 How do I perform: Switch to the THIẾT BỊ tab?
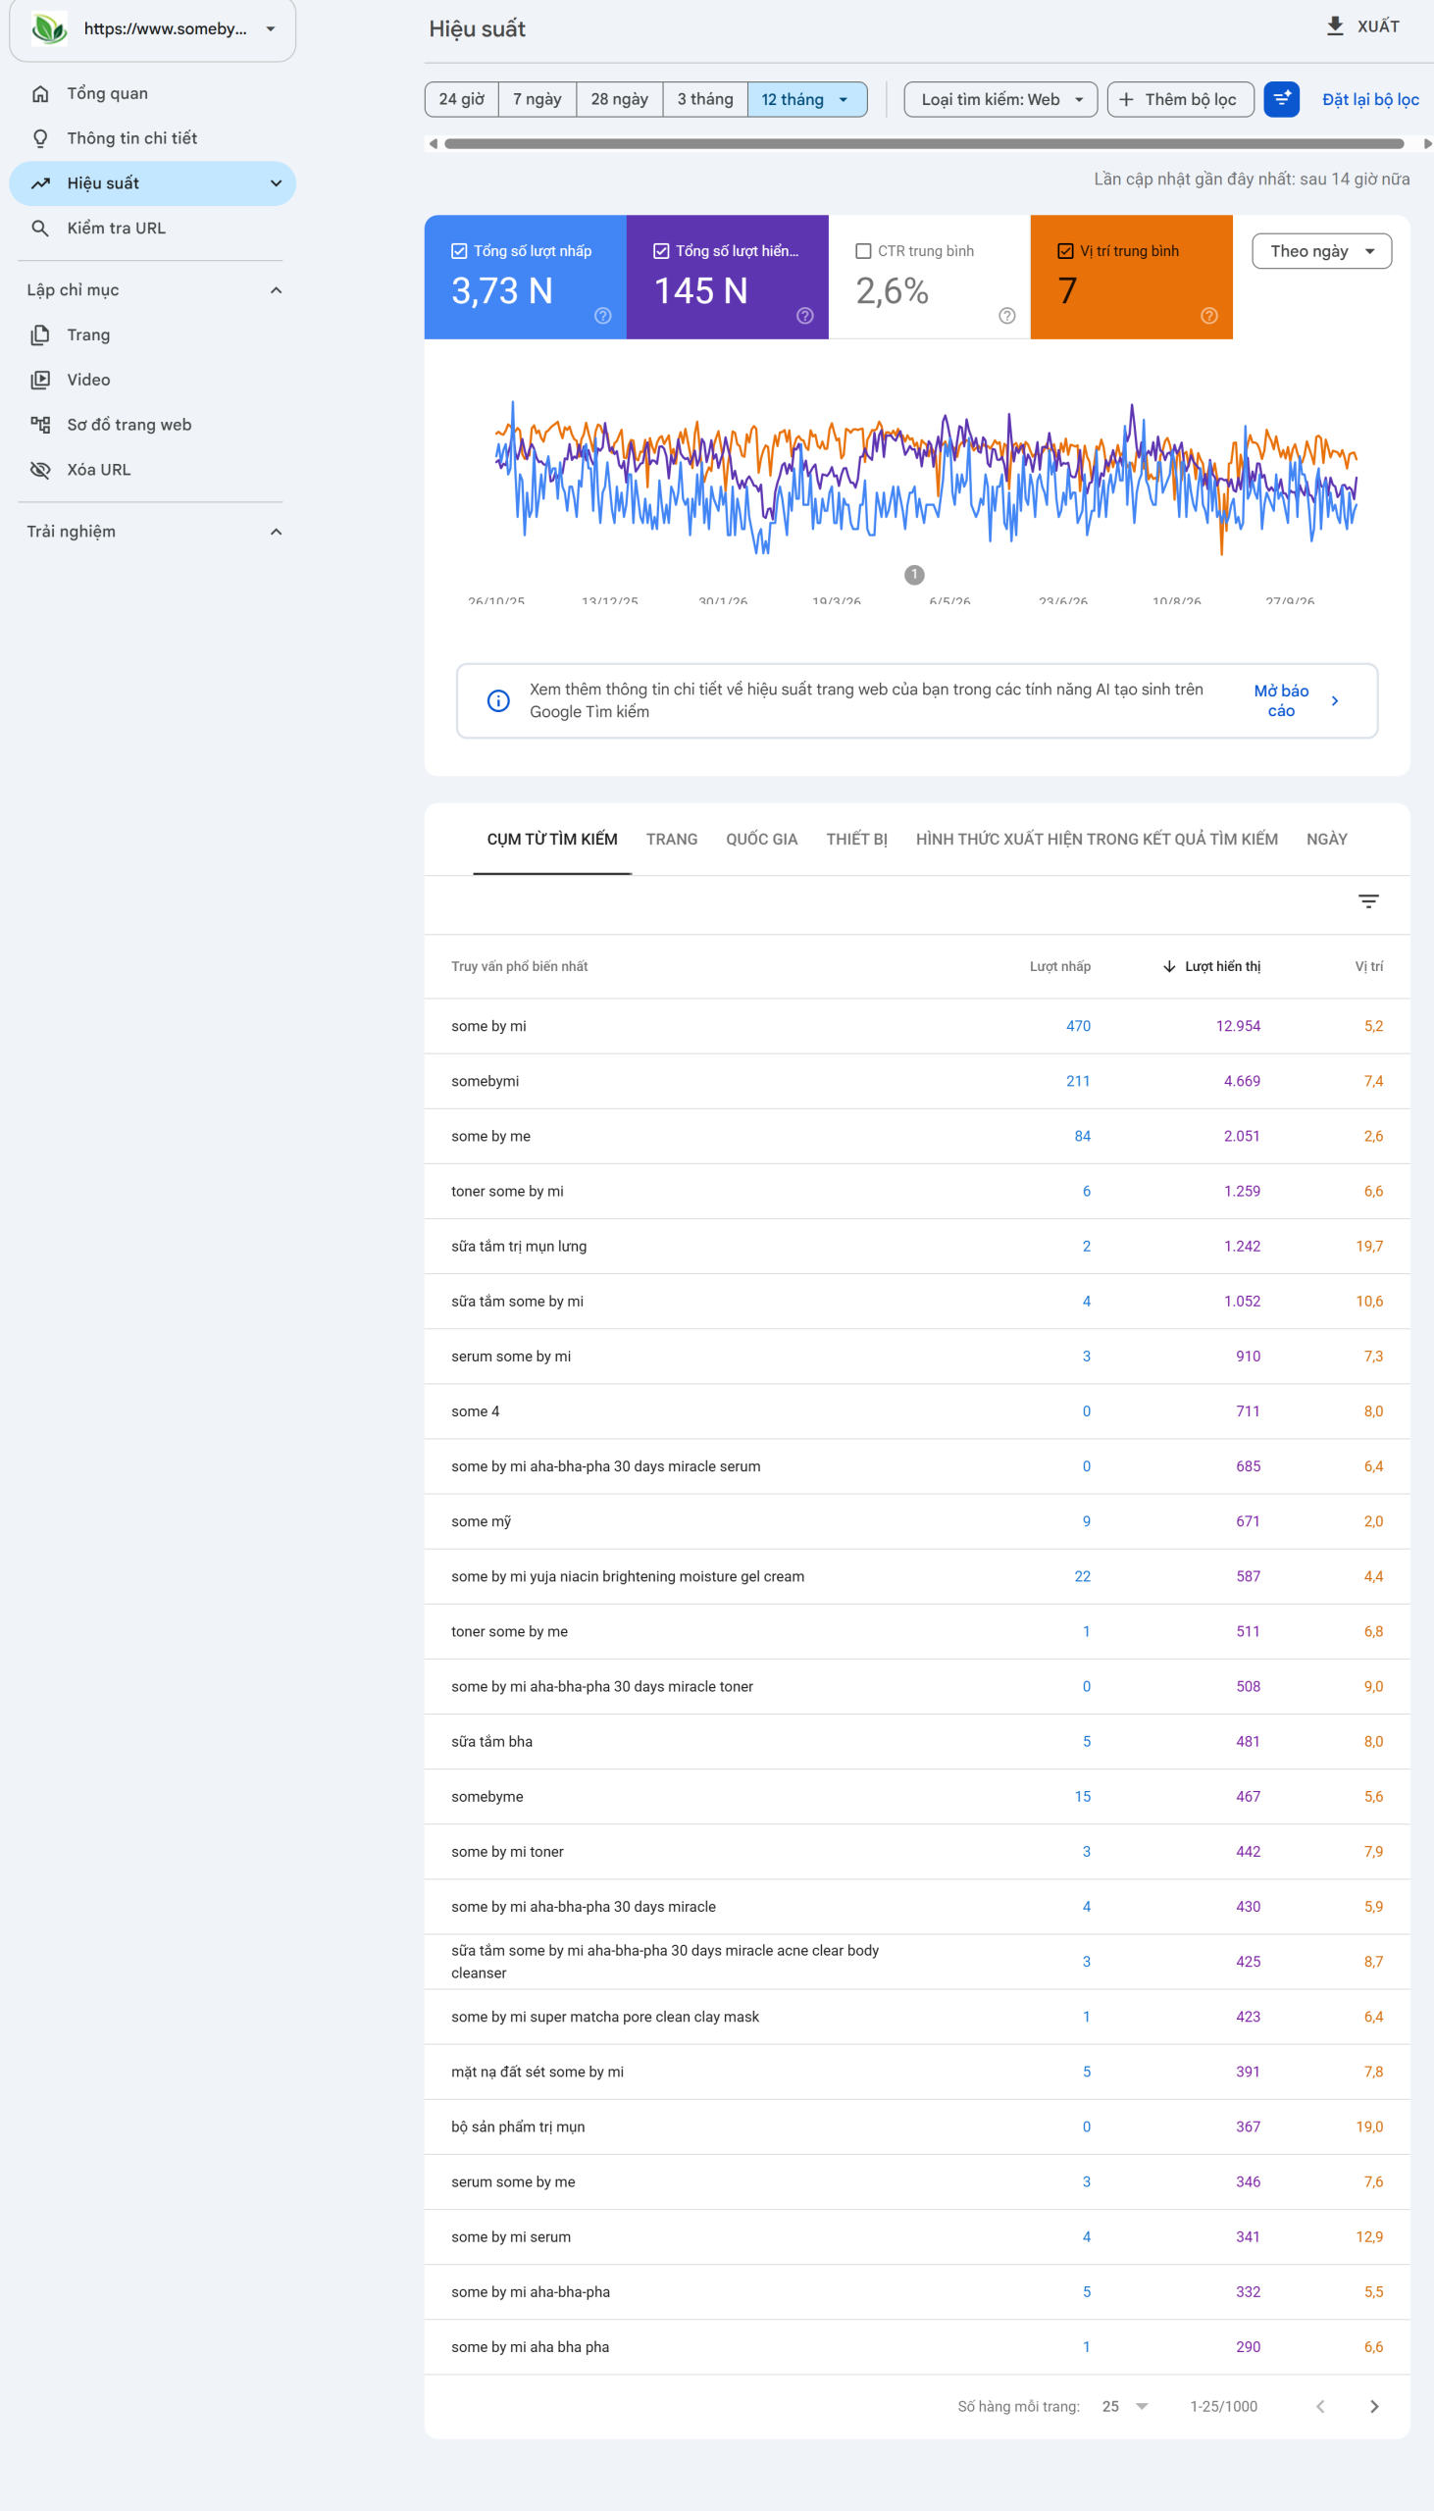pos(856,840)
